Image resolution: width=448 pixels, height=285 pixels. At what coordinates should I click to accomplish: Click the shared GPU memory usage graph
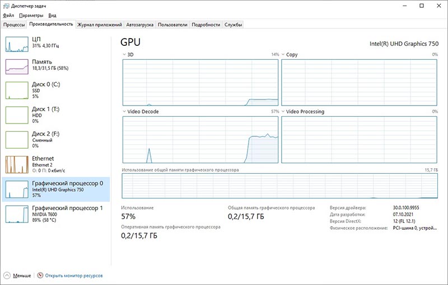[279, 186]
